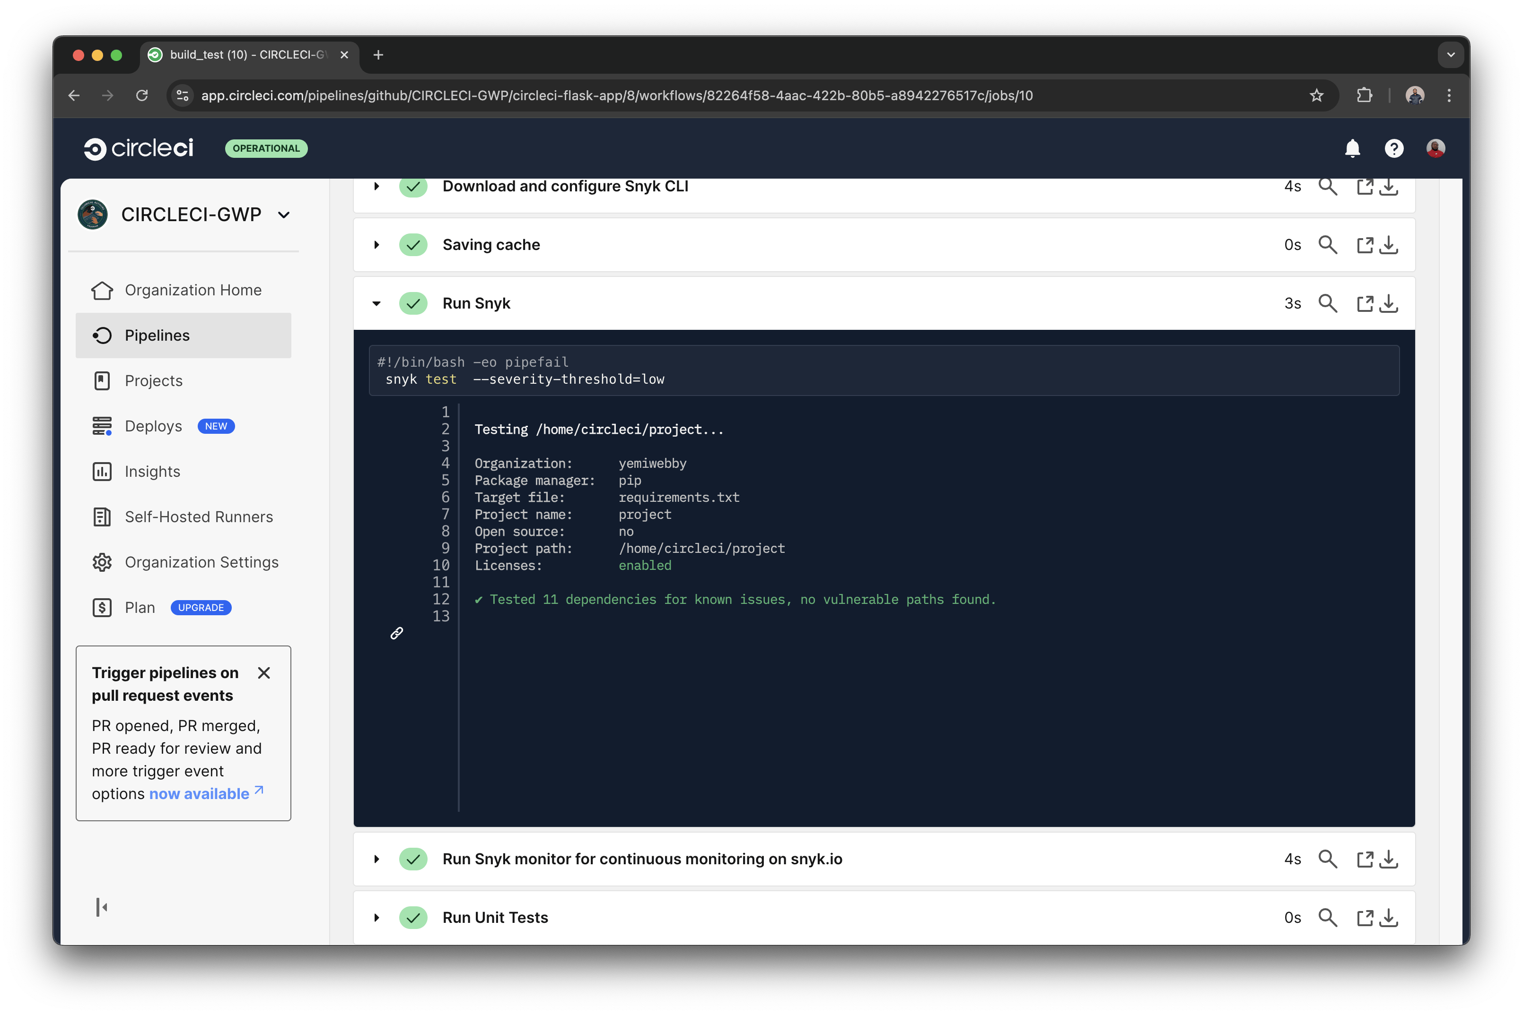Open Organization Settings in the sidebar
The height and width of the screenshot is (1015, 1523).
coord(201,562)
